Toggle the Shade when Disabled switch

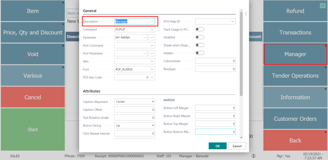(200, 45)
